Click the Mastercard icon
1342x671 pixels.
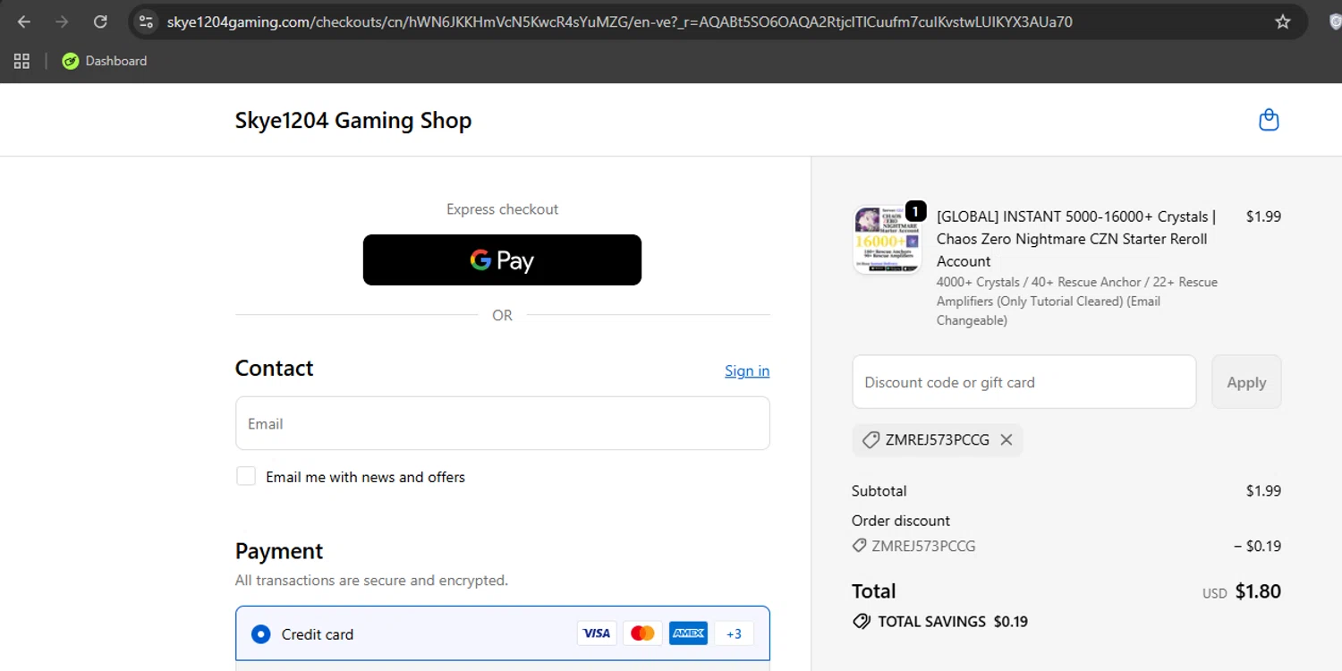[642, 633]
